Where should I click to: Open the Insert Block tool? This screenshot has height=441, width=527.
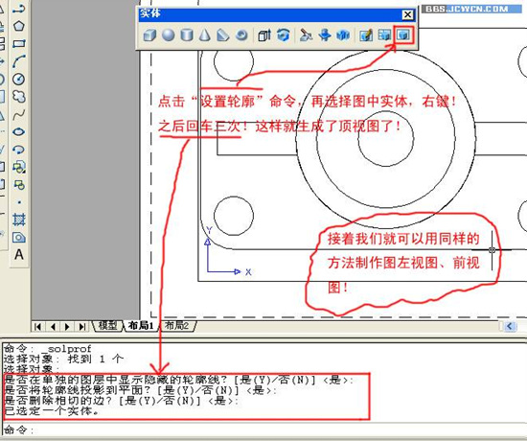(19, 167)
